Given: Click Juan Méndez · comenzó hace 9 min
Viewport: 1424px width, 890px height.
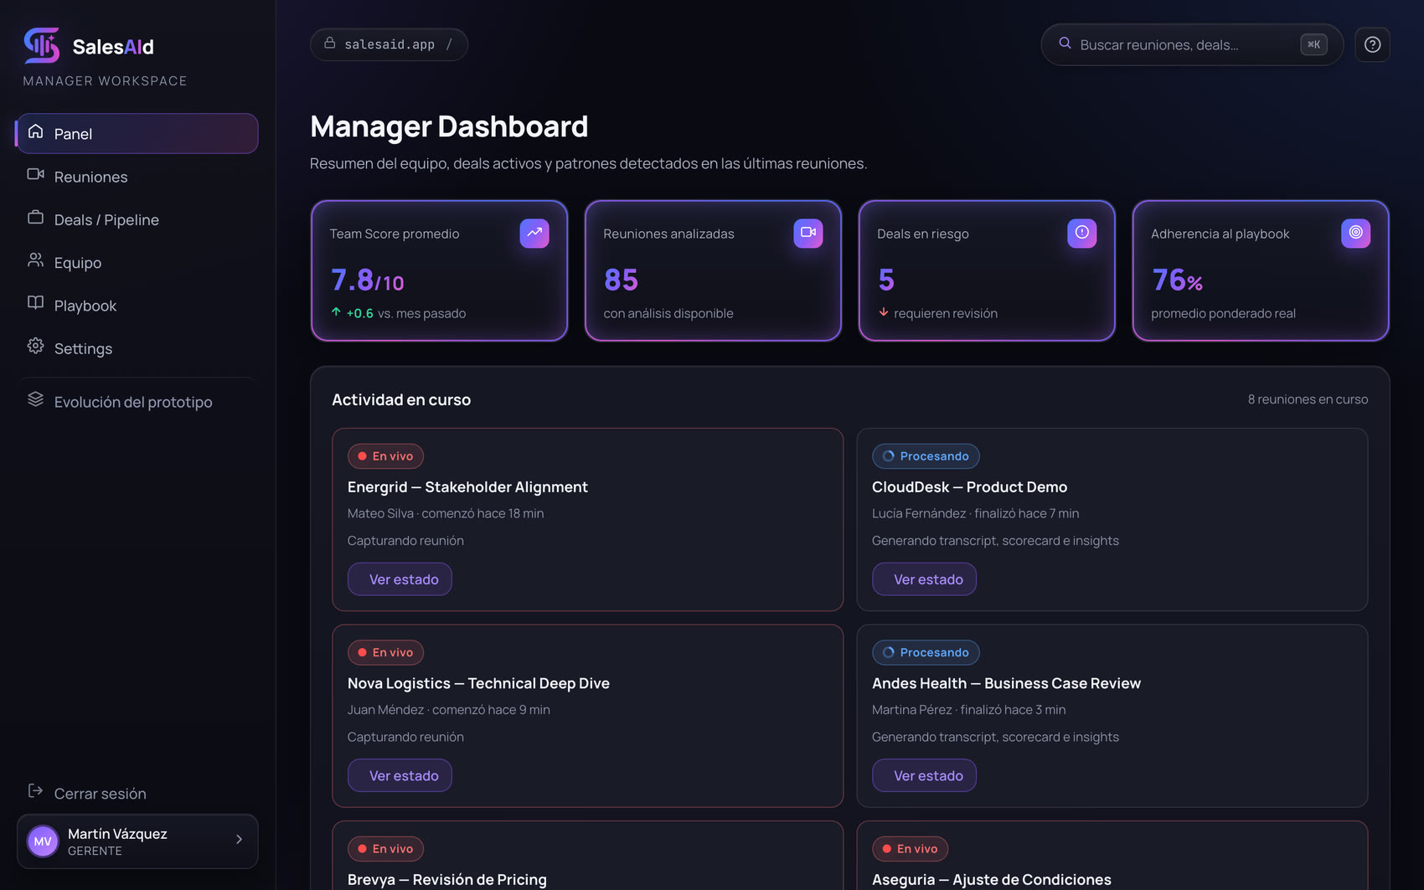Looking at the screenshot, I should [449, 710].
